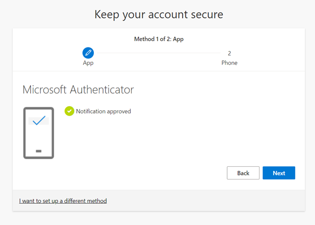This screenshot has width=315, height=225.
Task: Click the progress line between steps
Action: tap(159, 53)
